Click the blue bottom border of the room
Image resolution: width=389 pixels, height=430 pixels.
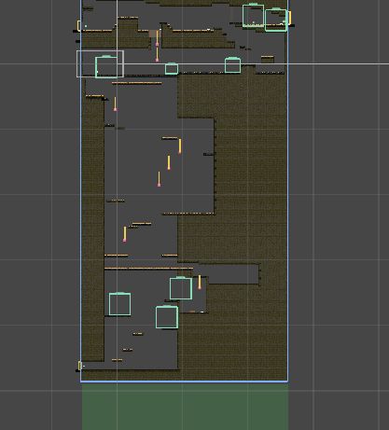(185, 381)
